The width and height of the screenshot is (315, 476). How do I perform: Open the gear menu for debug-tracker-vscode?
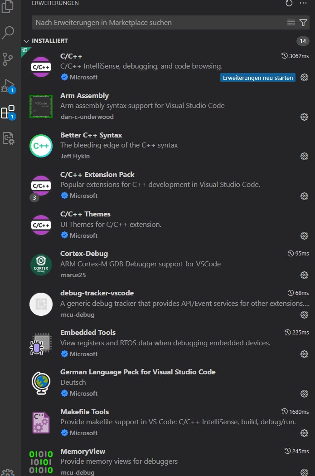[x=305, y=314]
